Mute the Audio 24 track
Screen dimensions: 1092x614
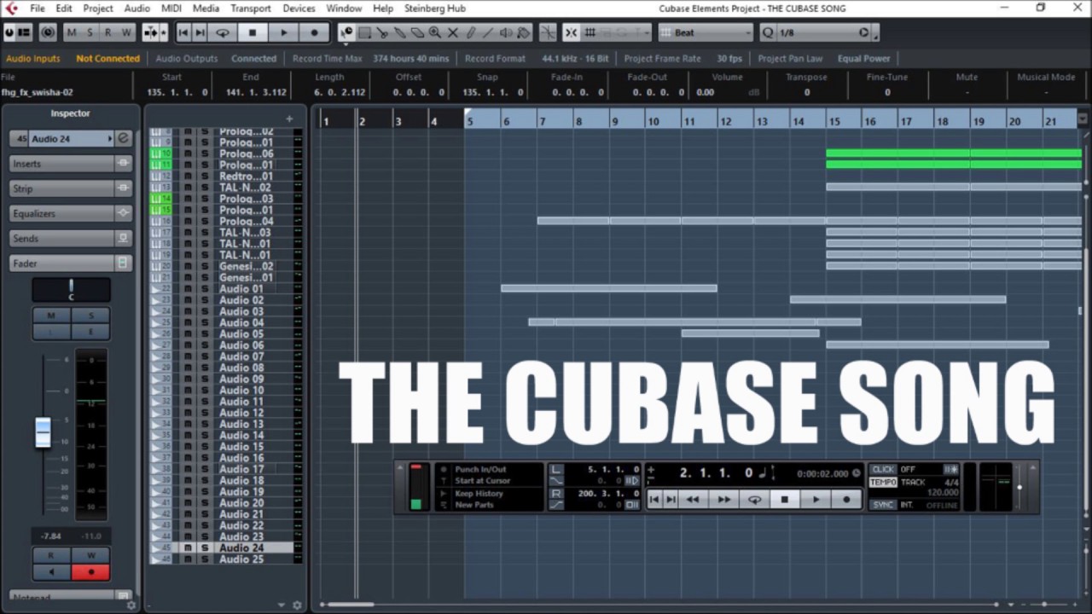point(188,547)
